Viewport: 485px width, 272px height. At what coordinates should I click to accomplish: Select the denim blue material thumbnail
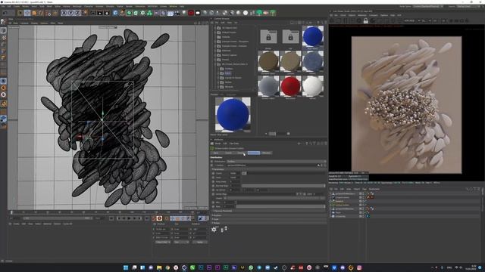(313, 61)
